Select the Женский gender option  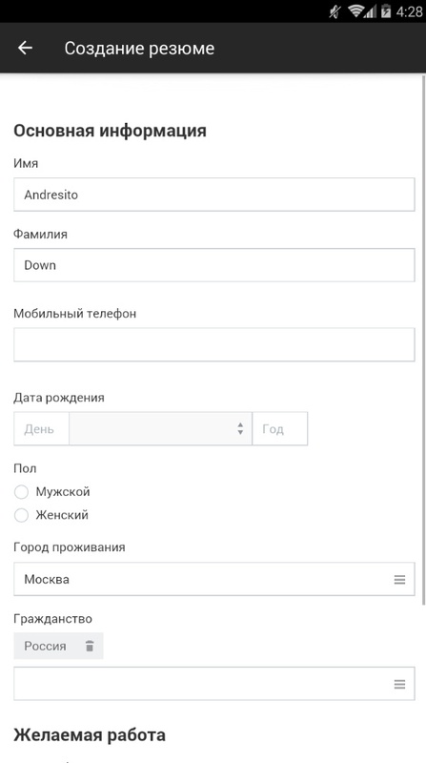[x=51, y=515]
